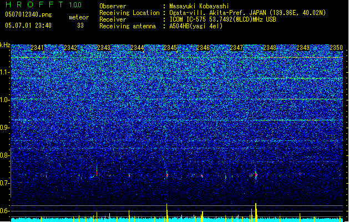Click the antenna value A504HB(yagi 4el)
Image resolution: width=349 pixels, height=222 pixels.
196,26
